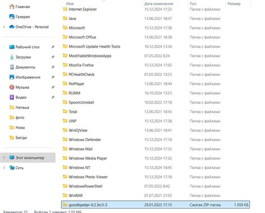265x213 pixels.
Task: Select the WinDjView folder name
Action: click(78, 130)
